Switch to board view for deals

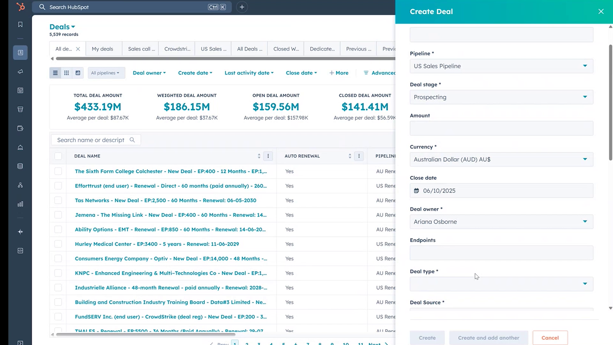click(66, 73)
